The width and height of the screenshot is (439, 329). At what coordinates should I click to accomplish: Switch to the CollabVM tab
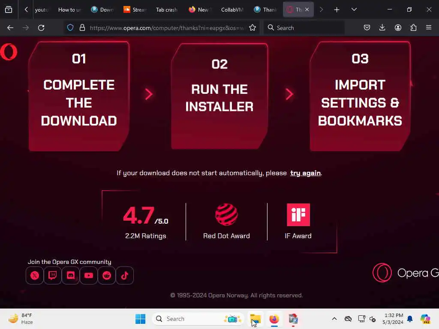[232, 10]
